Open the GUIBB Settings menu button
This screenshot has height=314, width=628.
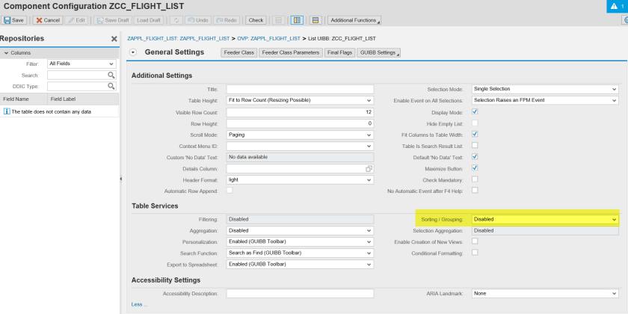(x=379, y=52)
